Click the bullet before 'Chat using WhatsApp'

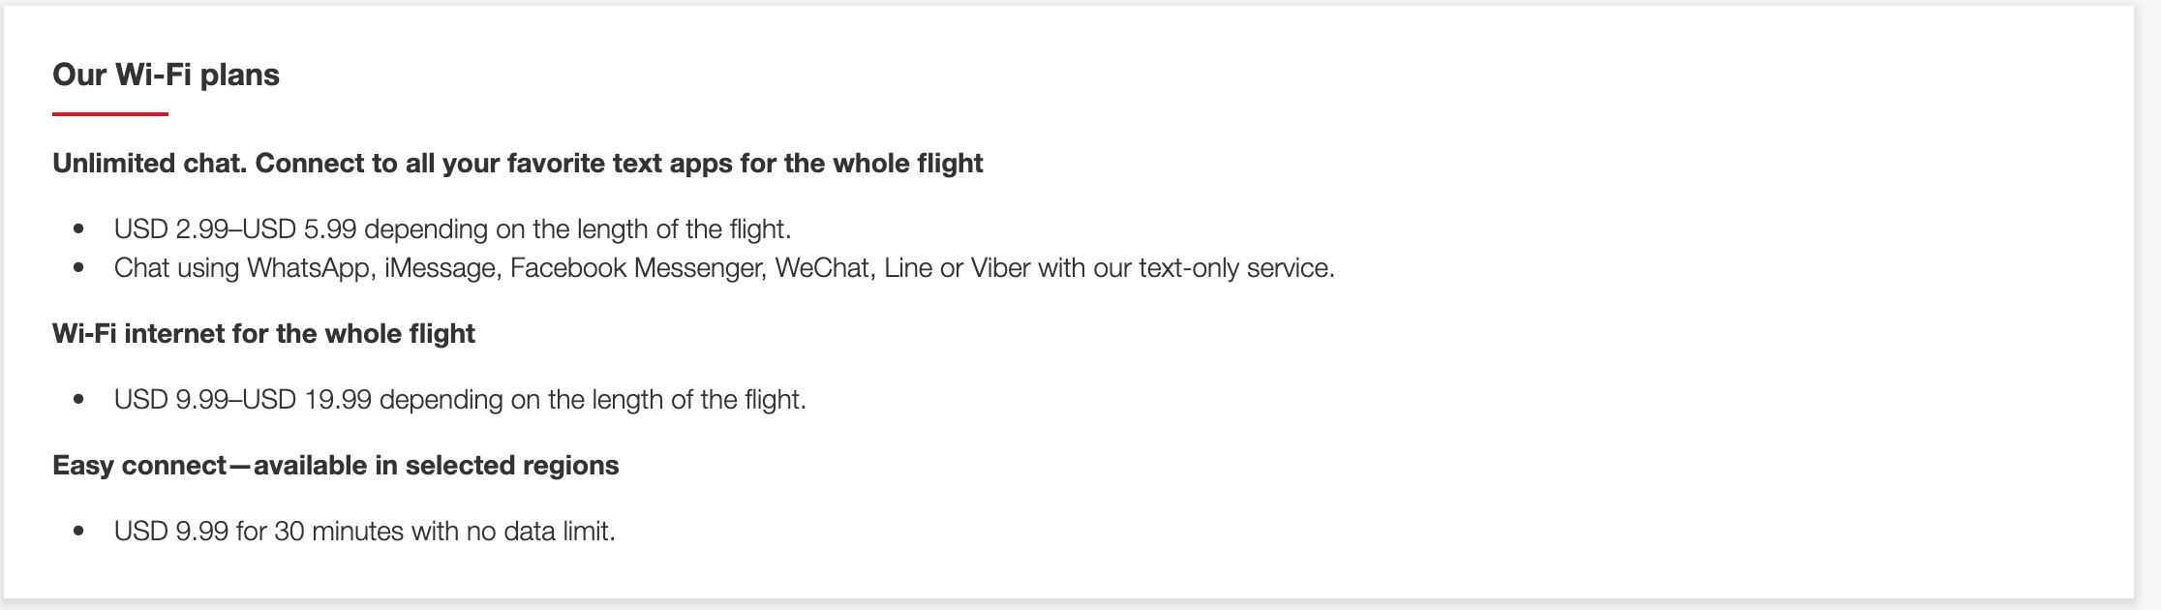[x=79, y=268]
